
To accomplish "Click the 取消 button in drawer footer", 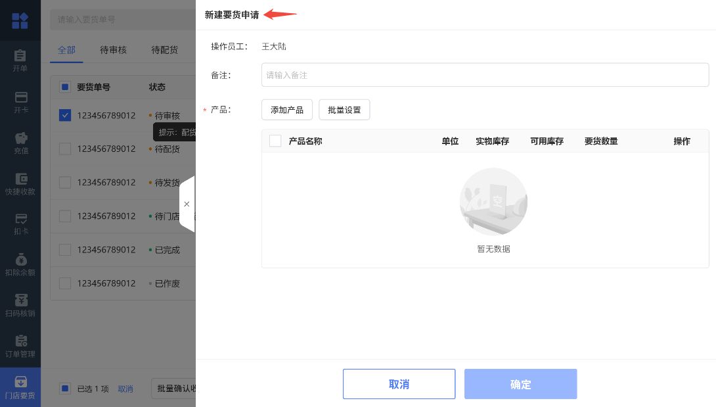I will tap(399, 384).
